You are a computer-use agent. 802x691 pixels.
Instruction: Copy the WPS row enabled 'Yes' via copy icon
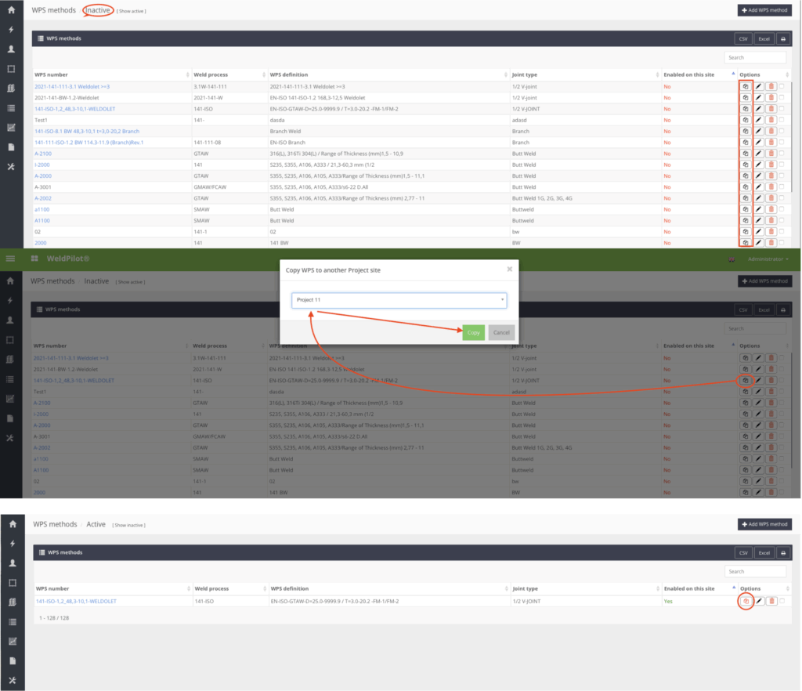coord(746,601)
